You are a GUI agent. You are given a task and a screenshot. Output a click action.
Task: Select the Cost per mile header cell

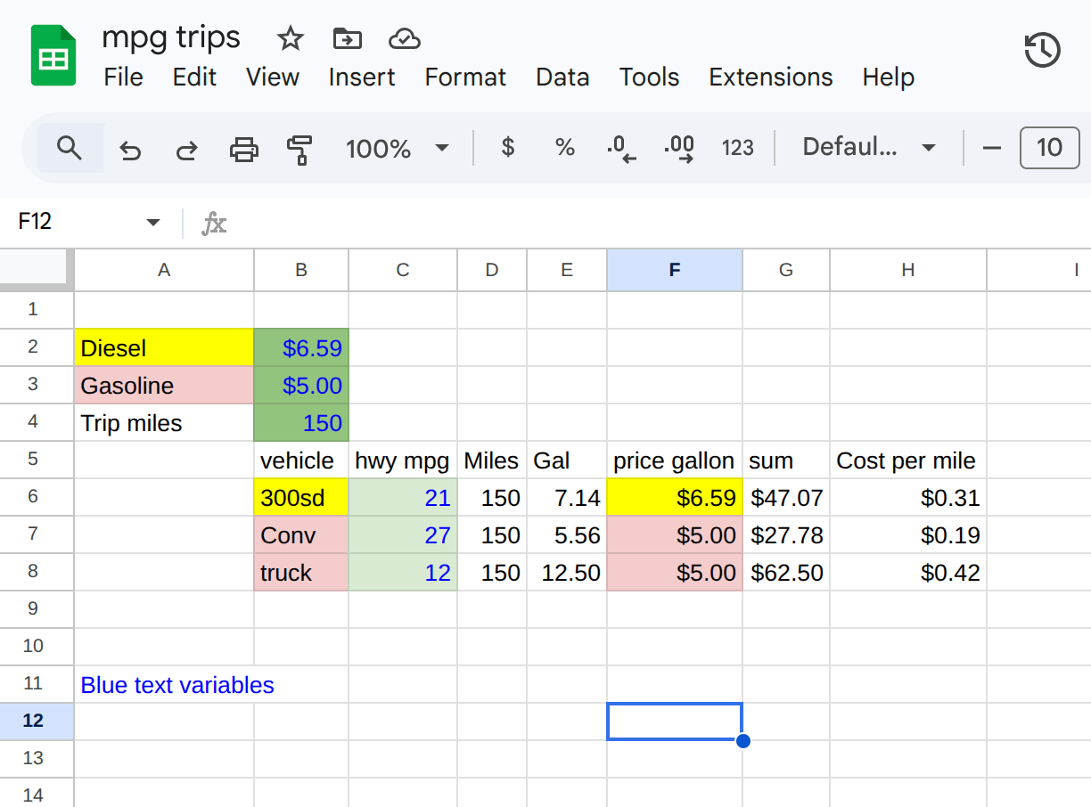tap(908, 460)
